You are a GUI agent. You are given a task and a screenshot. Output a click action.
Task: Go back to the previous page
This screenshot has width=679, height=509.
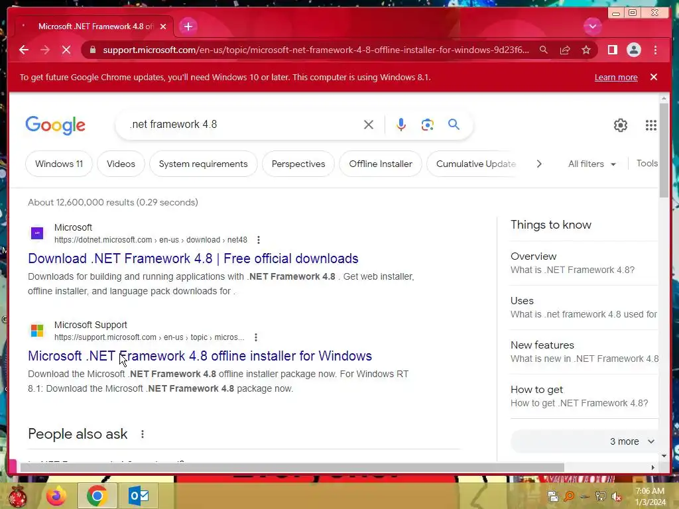(x=24, y=50)
